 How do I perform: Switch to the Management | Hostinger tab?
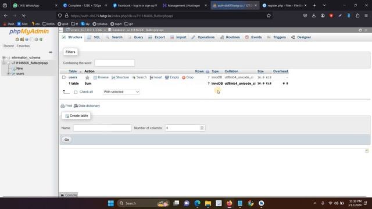[x=185, y=5]
